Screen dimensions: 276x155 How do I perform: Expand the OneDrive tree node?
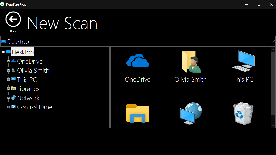[8, 61]
